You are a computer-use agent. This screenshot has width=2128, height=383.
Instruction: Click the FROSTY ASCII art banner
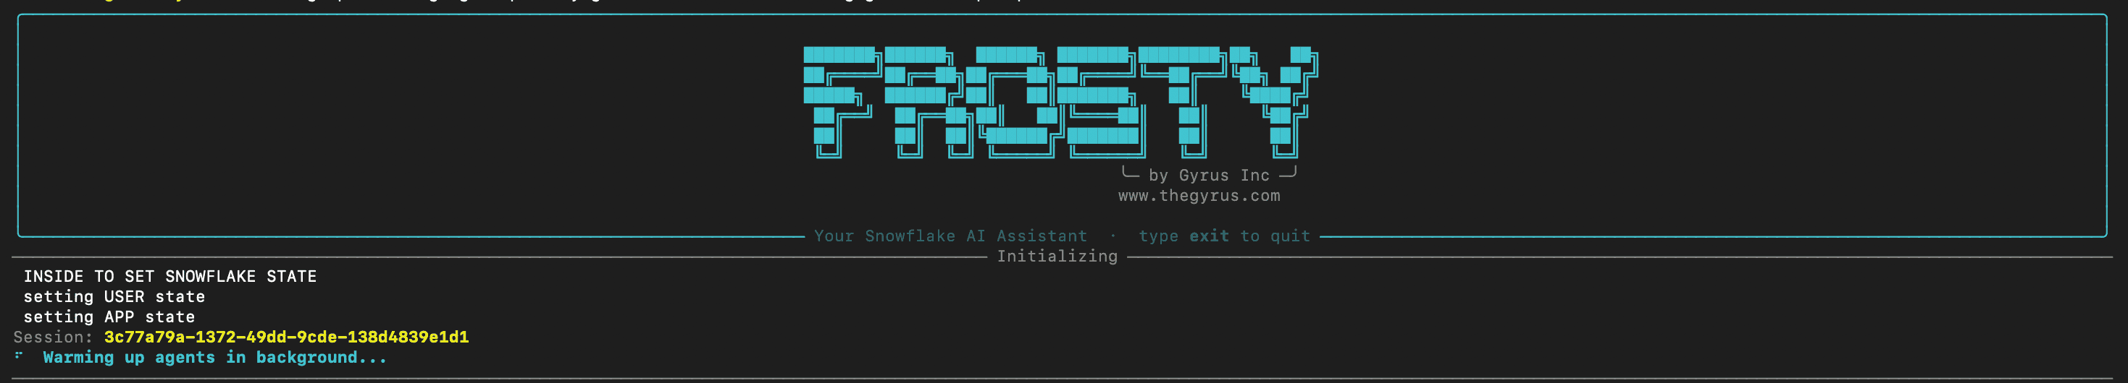1060,102
